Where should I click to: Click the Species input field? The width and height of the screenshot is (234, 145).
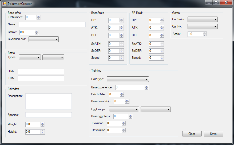pos(49,115)
